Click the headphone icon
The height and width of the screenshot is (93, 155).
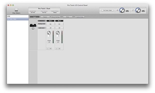click(x=133, y=10)
